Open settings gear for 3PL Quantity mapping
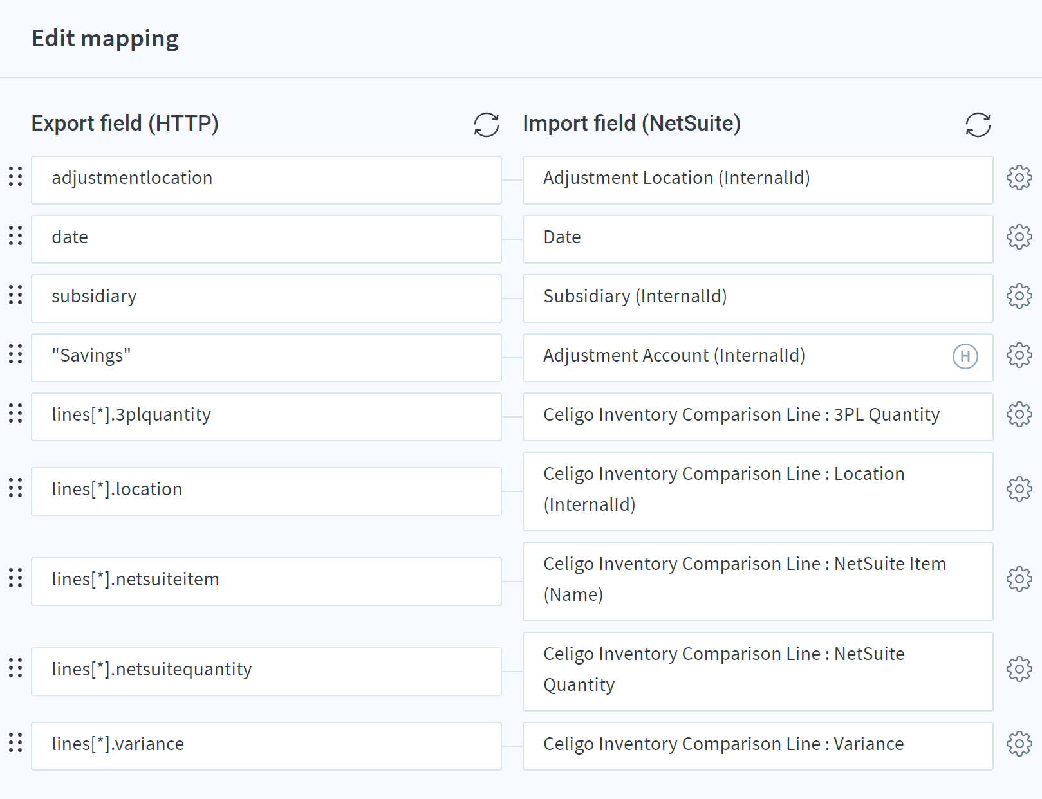 [x=1019, y=414]
